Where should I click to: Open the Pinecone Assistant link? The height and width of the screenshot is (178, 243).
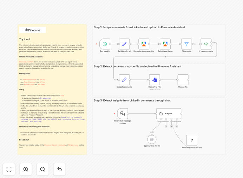tap(26, 62)
